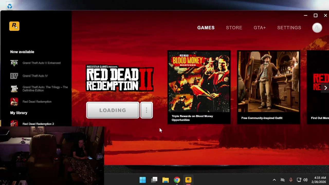Select the GTA Trilogy game icon
329x185 pixels.
pyautogui.click(x=14, y=89)
